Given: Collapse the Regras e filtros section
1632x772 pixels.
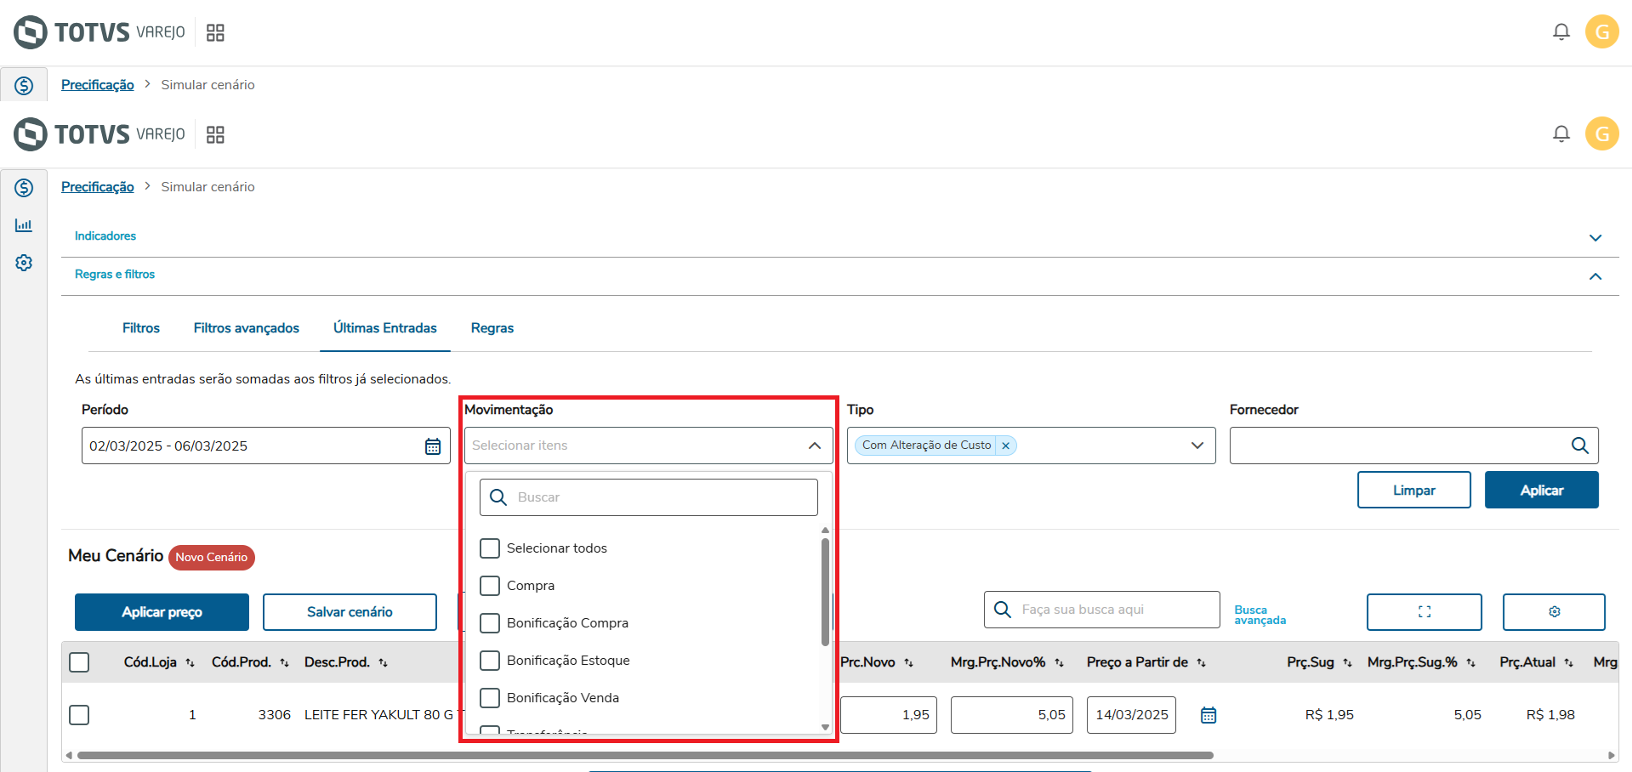Looking at the screenshot, I should [x=1595, y=276].
